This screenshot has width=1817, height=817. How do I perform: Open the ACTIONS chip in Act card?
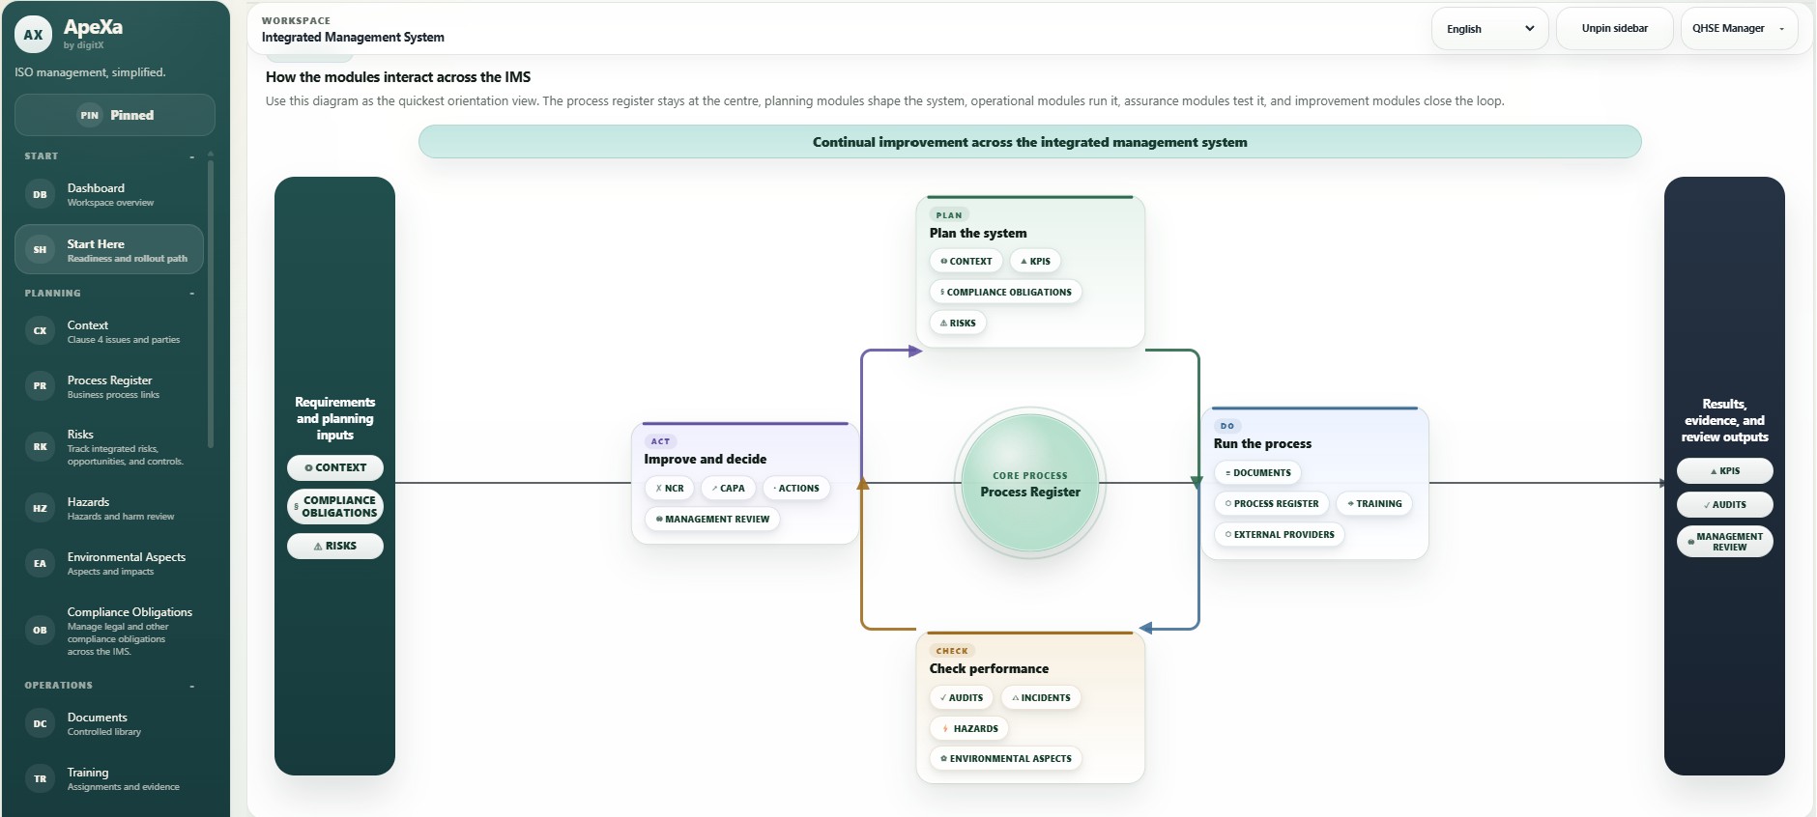tap(796, 488)
